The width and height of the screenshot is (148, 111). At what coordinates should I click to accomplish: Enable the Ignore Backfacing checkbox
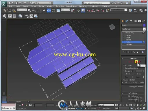pyautogui.click(x=124, y=68)
